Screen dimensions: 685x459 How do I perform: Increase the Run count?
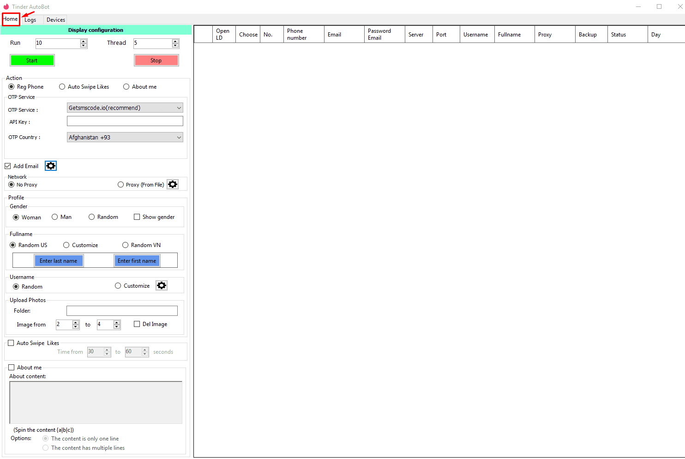click(84, 41)
